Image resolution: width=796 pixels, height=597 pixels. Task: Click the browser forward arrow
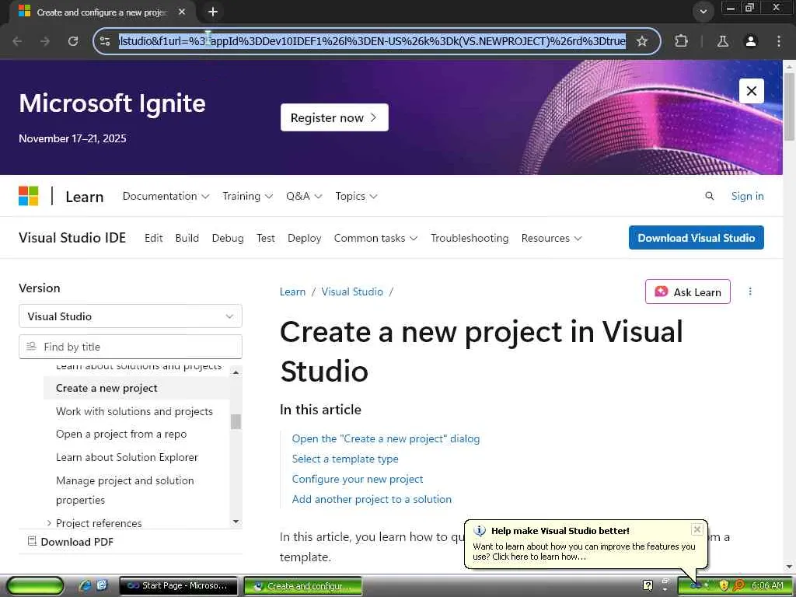pyautogui.click(x=45, y=41)
